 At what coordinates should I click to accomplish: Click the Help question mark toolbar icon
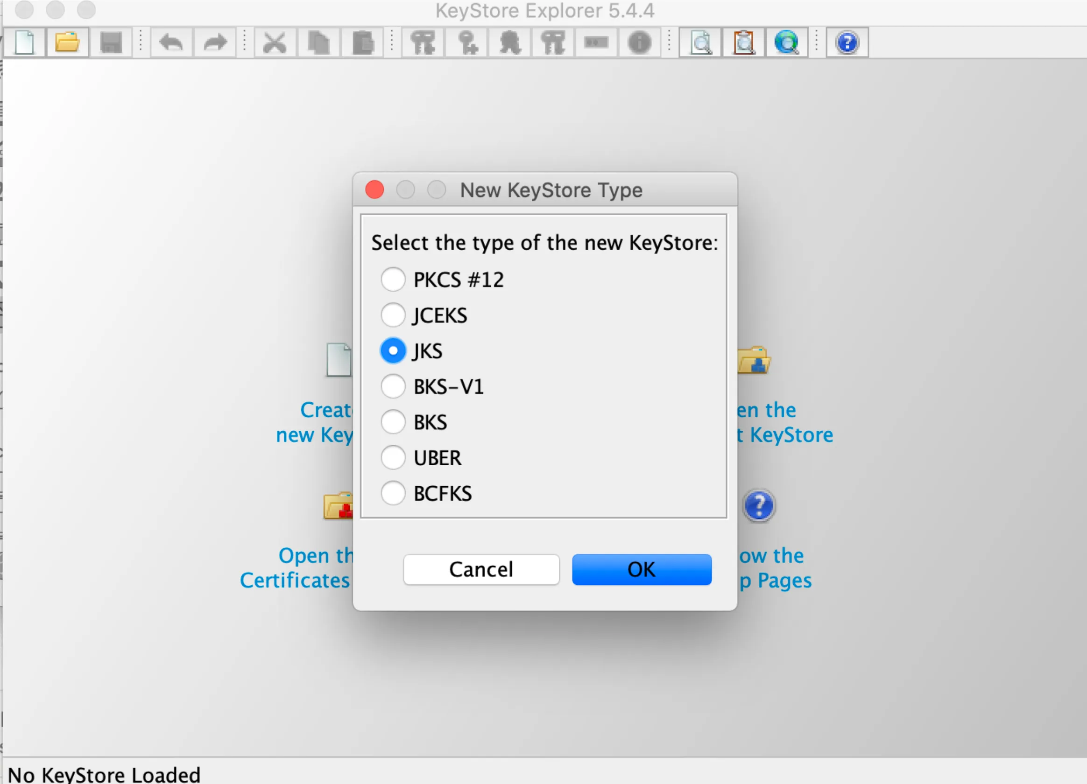847,42
